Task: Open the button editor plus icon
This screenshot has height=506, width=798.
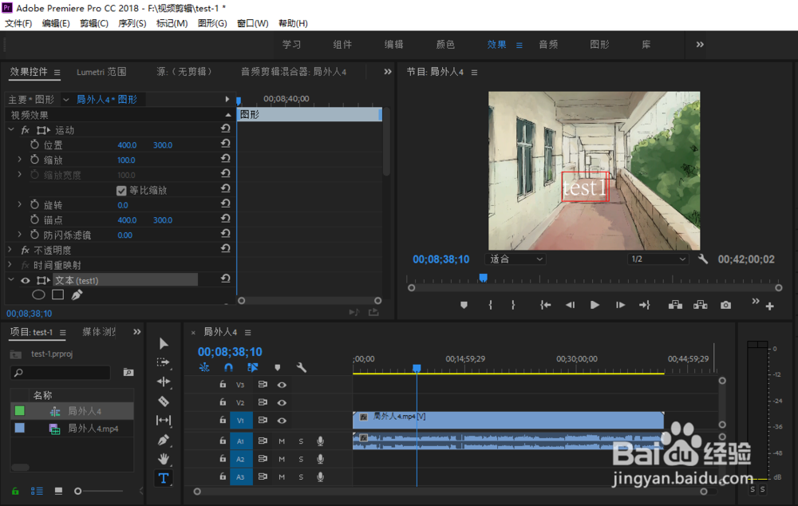Action: coord(769,306)
